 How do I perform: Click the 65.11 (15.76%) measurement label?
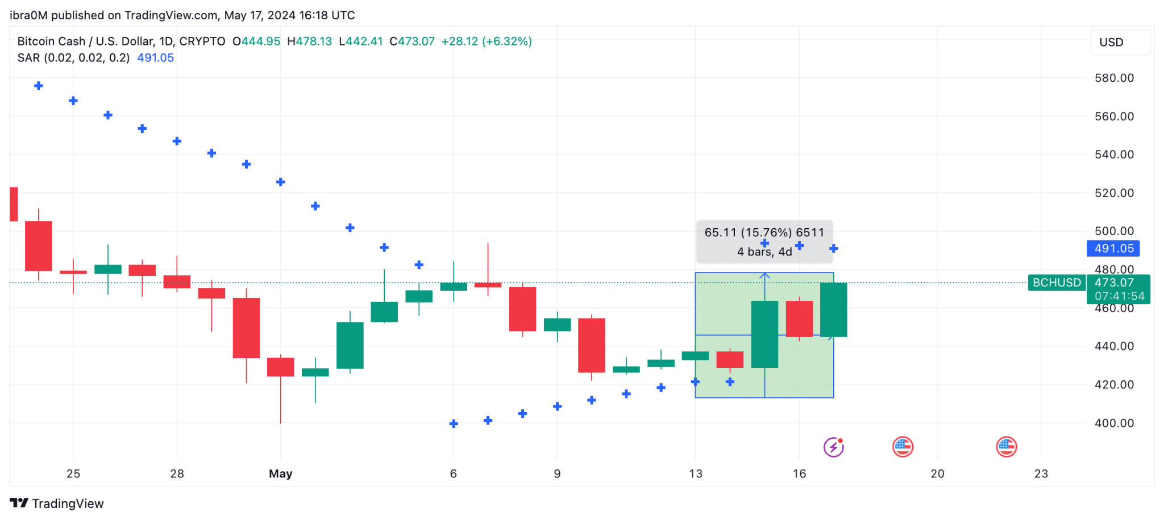pyautogui.click(x=764, y=242)
